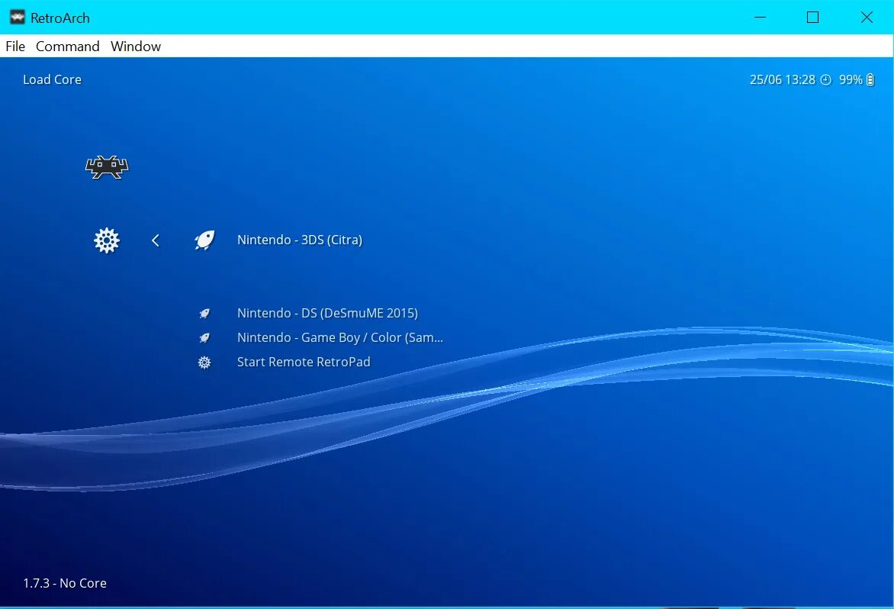The image size is (894, 609).
Task: Click the gear icon beside Start Remote RetroPad
Action: coord(204,362)
